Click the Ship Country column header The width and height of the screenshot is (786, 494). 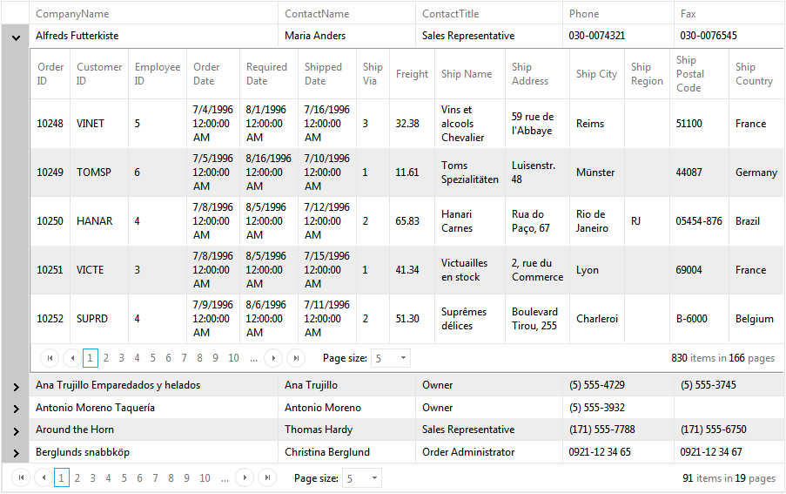[753, 74]
